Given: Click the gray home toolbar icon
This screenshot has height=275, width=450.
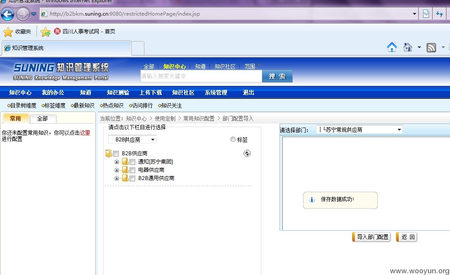Looking at the screenshot, I should point(407,47).
